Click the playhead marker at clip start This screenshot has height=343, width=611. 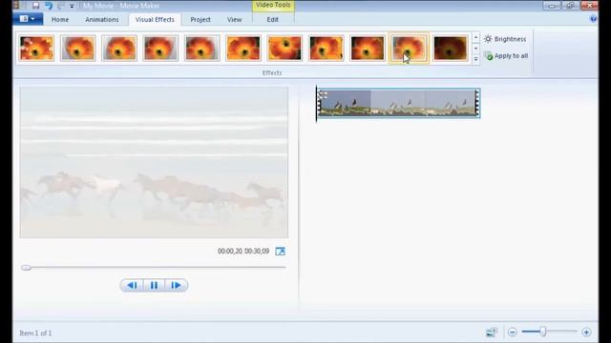[316, 104]
